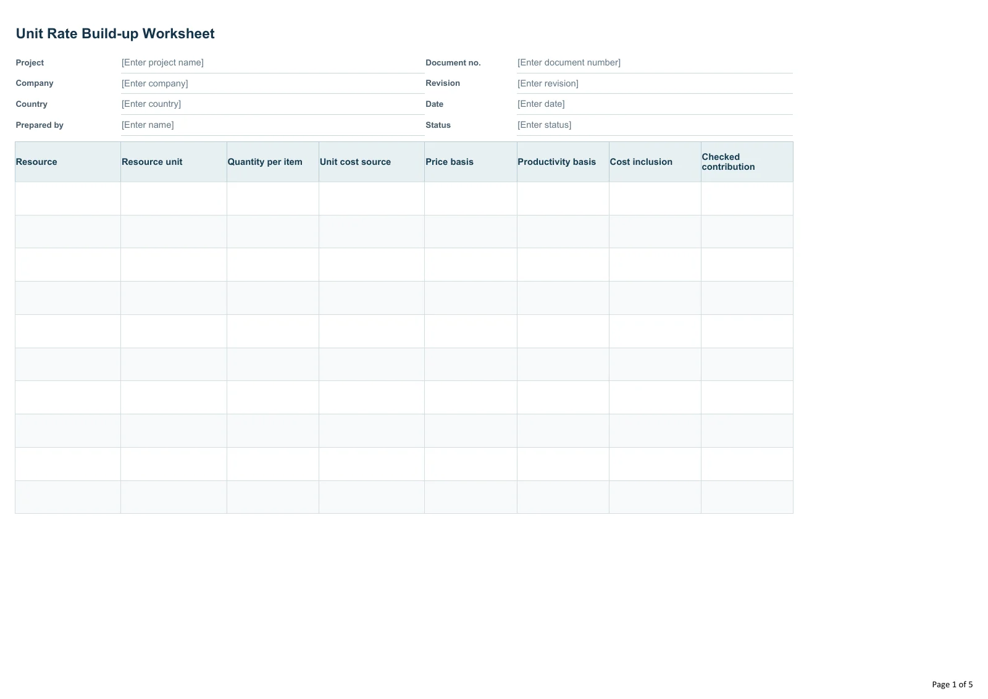This screenshot has height=699, width=988.
Task: Click the 'Company' label
Action: 35,83
